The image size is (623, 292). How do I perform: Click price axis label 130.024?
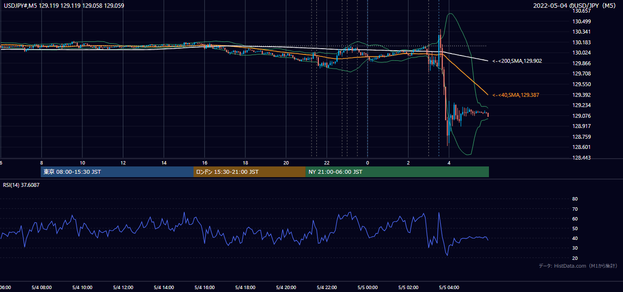582,53
